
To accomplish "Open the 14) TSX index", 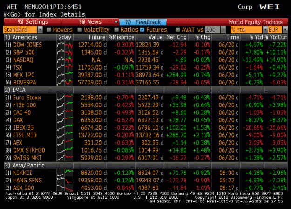I will (x=14, y=67).
